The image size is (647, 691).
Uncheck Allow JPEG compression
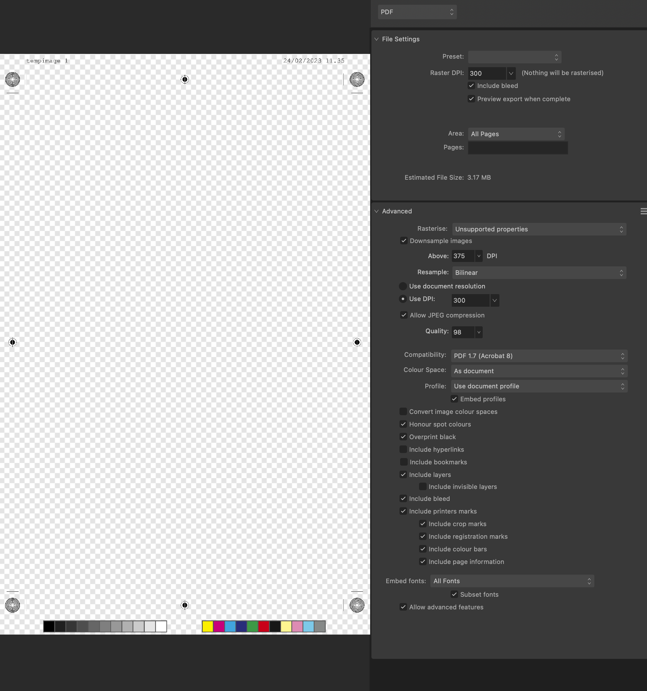coord(404,315)
